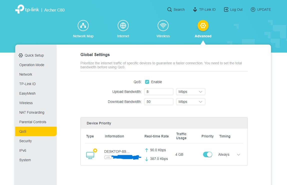Click the Traffic Usage column header

pyautogui.click(x=181, y=136)
